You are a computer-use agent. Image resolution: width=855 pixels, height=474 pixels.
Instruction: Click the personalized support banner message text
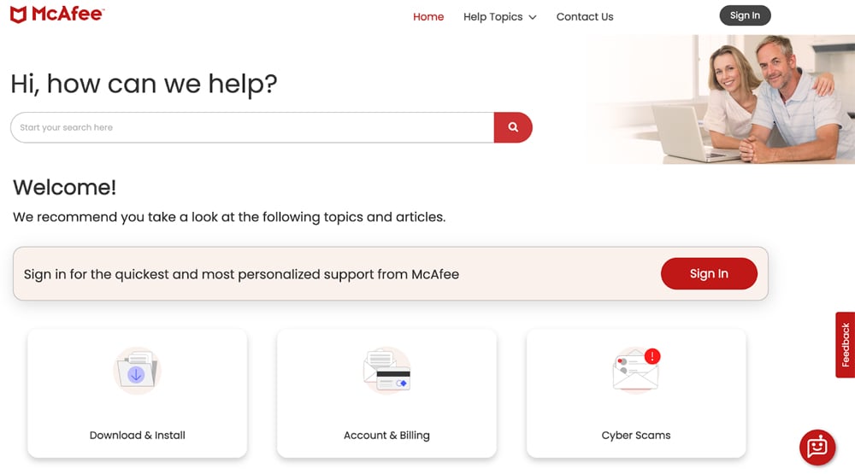click(241, 274)
